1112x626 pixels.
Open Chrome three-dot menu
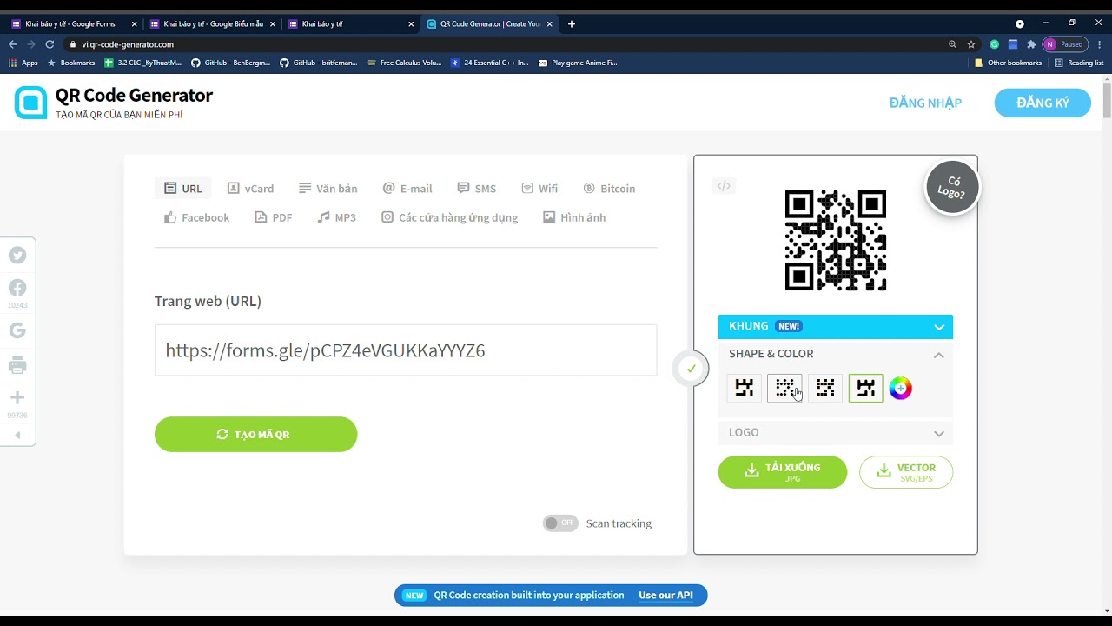[1099, 44]
